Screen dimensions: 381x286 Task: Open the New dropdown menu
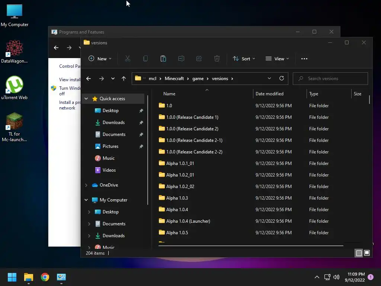(x=100, y=58)
